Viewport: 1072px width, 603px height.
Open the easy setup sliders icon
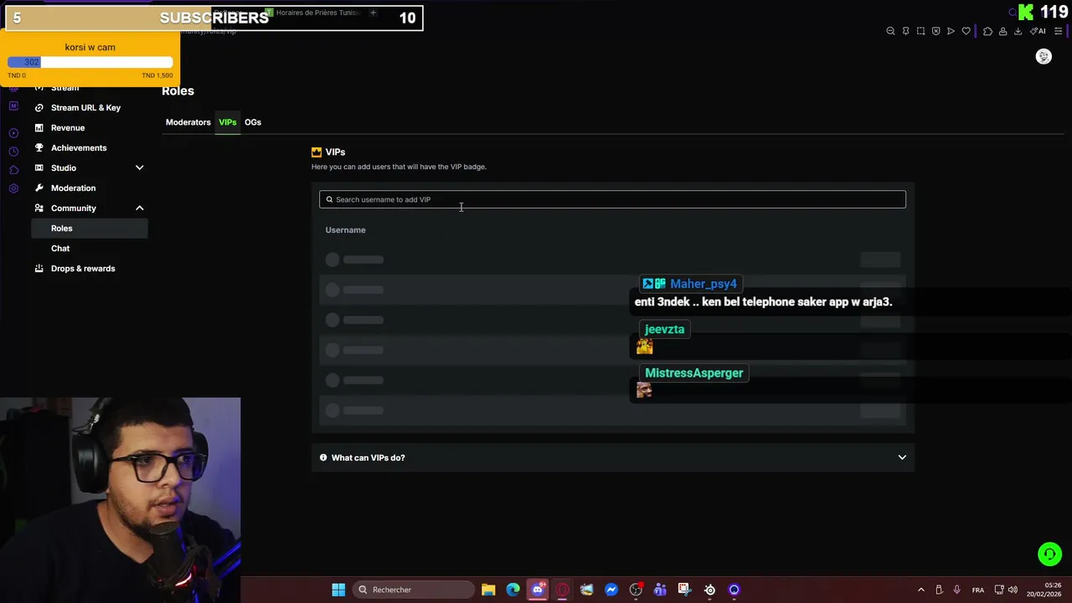pyautogui.click(x=1058, y=31)
